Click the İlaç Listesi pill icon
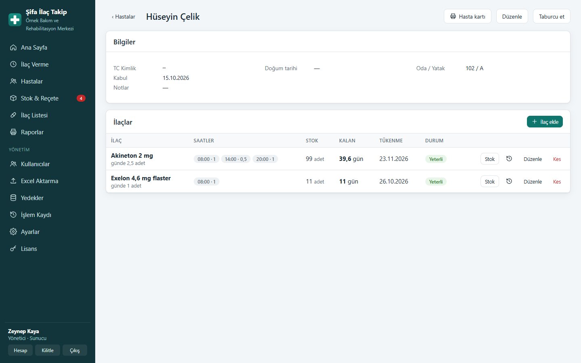Viewport: 581px width, 363px height. pyautogui.click(x=13, y=115)
